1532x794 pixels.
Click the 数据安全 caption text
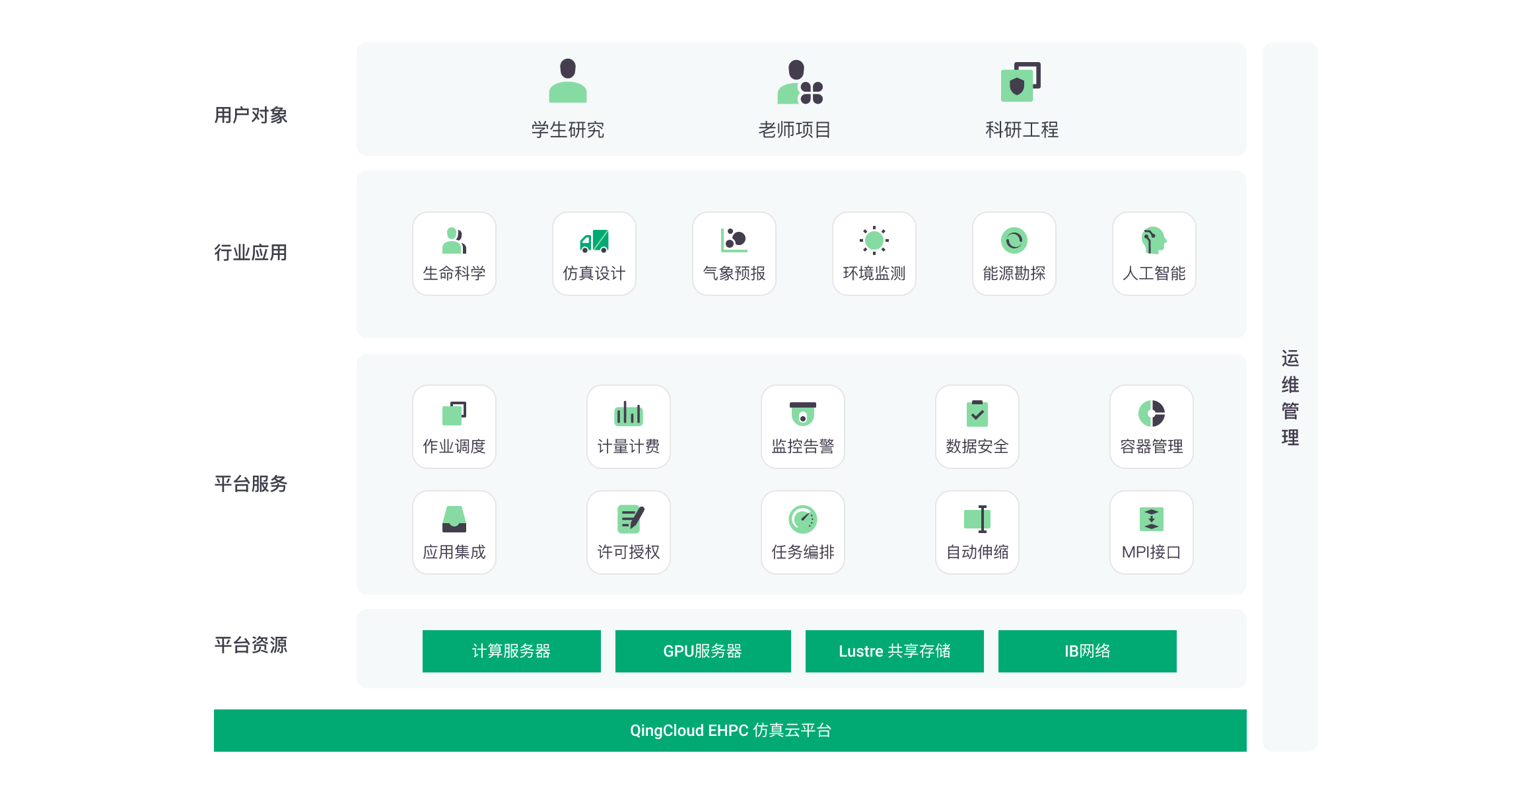click(977, 447)
